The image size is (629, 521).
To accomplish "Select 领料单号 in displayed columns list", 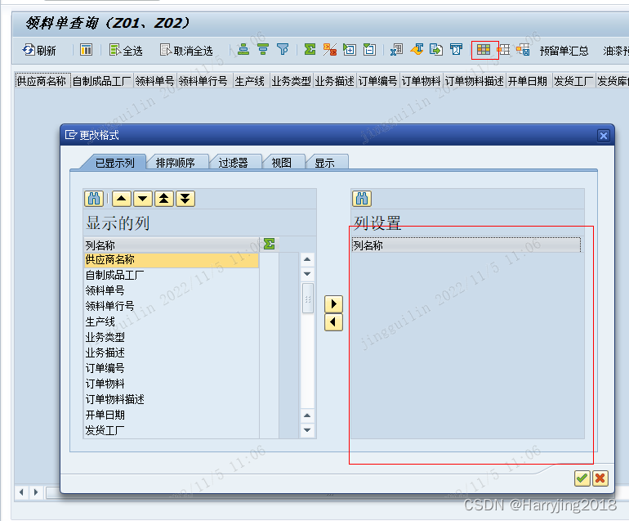I will pos(172,290).
